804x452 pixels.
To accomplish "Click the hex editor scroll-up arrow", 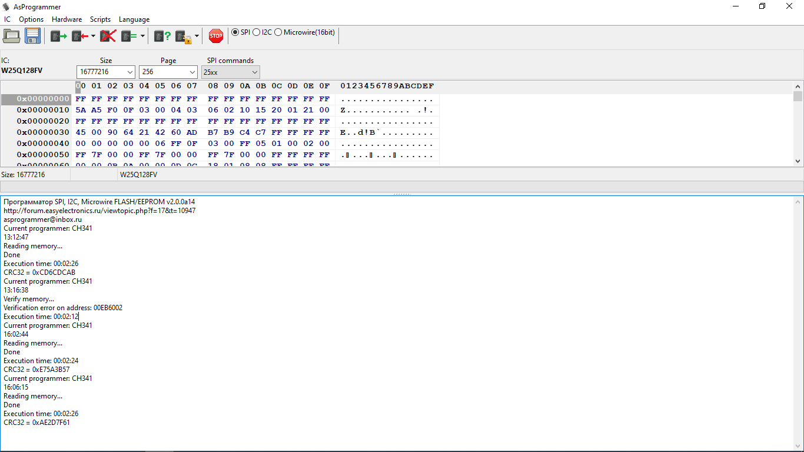I will [798, 86].
